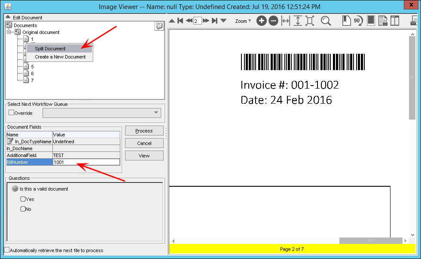The width and height of the screenshot is (421, 259).
Task: Enable the Override checkbox
Action: (11, 113)
